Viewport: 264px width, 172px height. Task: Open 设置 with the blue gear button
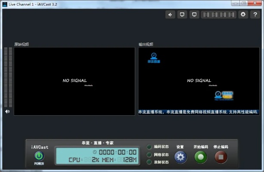(180, 157)
